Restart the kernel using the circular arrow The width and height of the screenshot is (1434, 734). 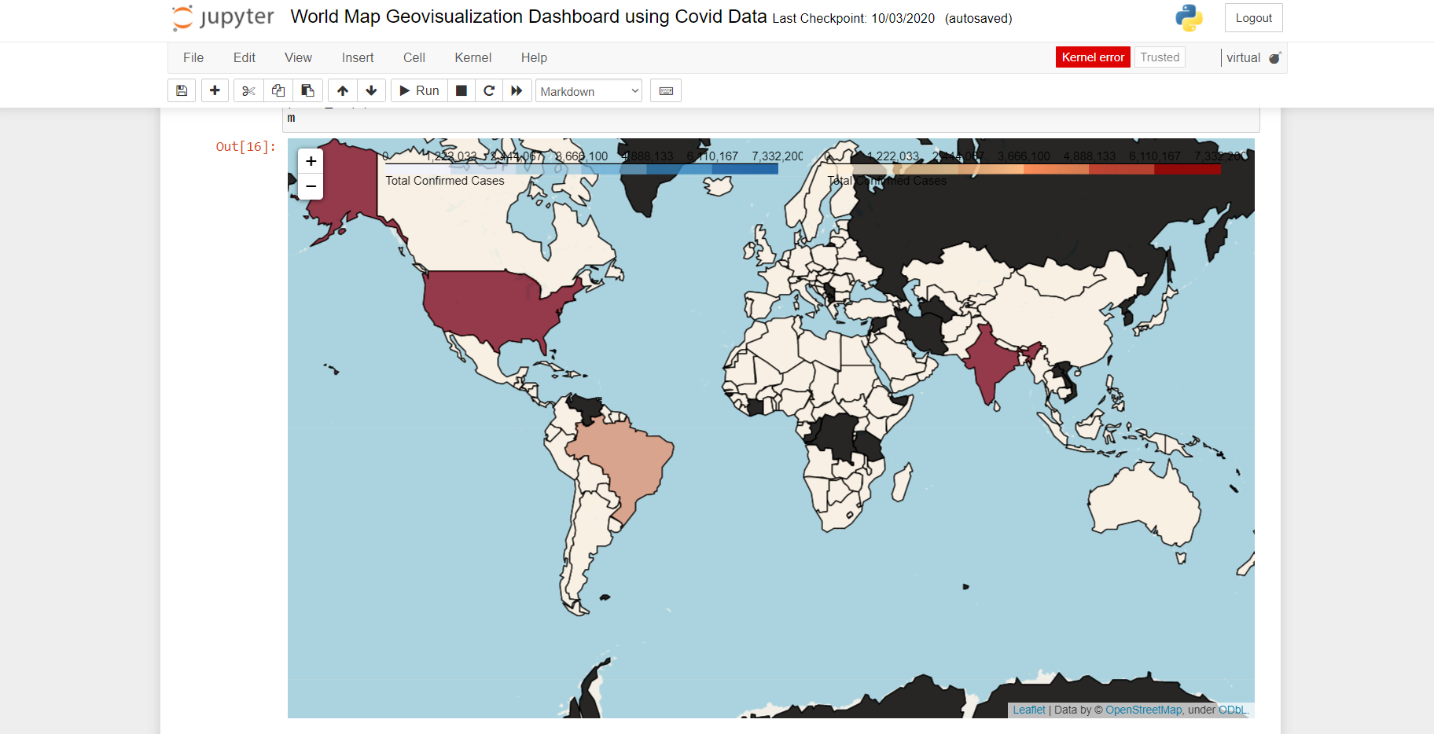(x=489, y=91)
